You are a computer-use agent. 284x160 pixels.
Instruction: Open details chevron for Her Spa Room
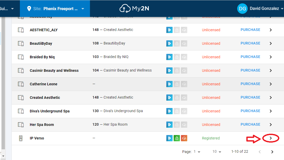(271, 125)
